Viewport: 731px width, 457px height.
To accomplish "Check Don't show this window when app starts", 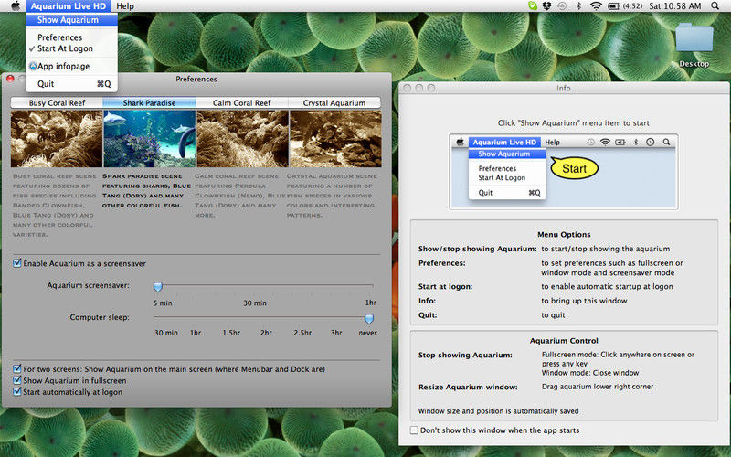I will [x=414, y=430].
